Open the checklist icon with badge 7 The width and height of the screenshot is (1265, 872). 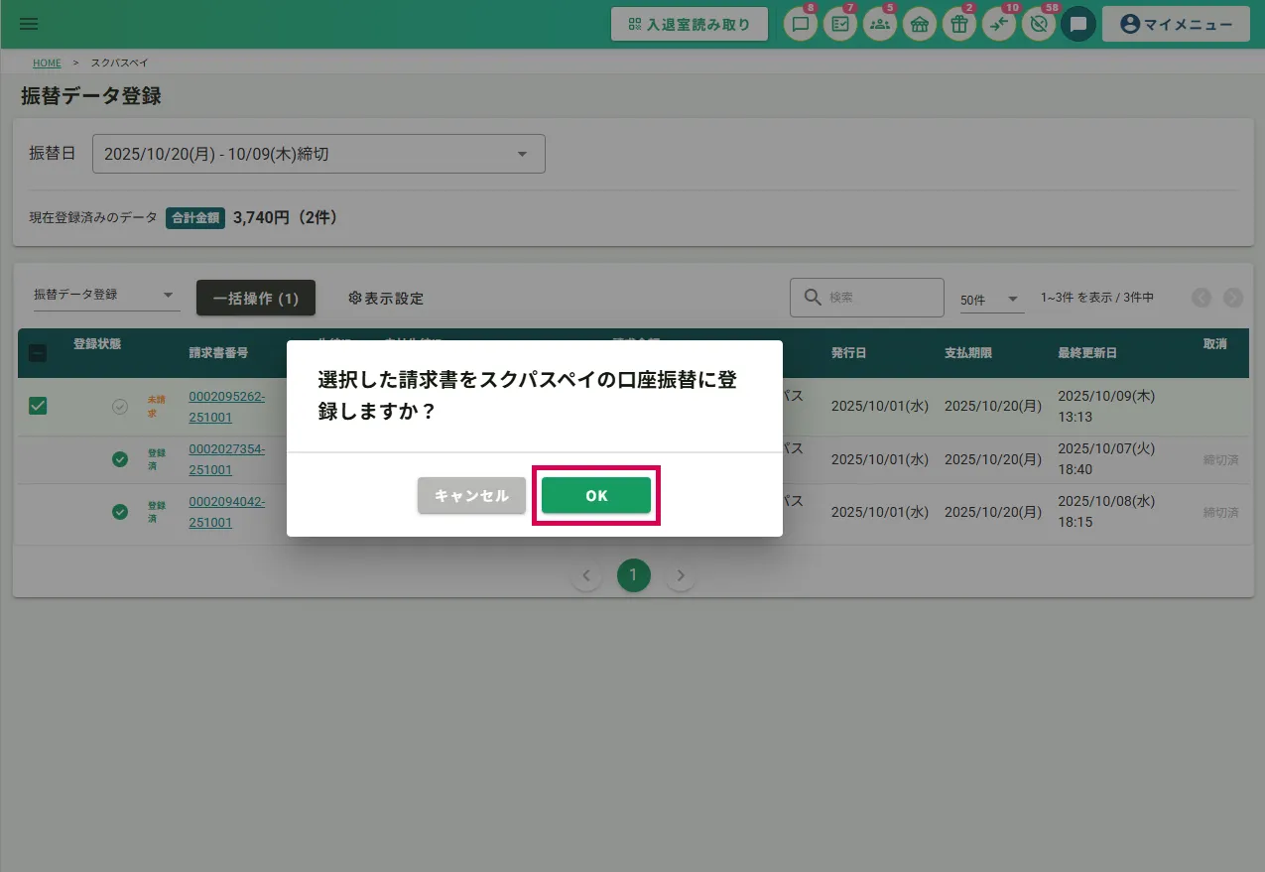pyautogui.click(x=839, y=25)
